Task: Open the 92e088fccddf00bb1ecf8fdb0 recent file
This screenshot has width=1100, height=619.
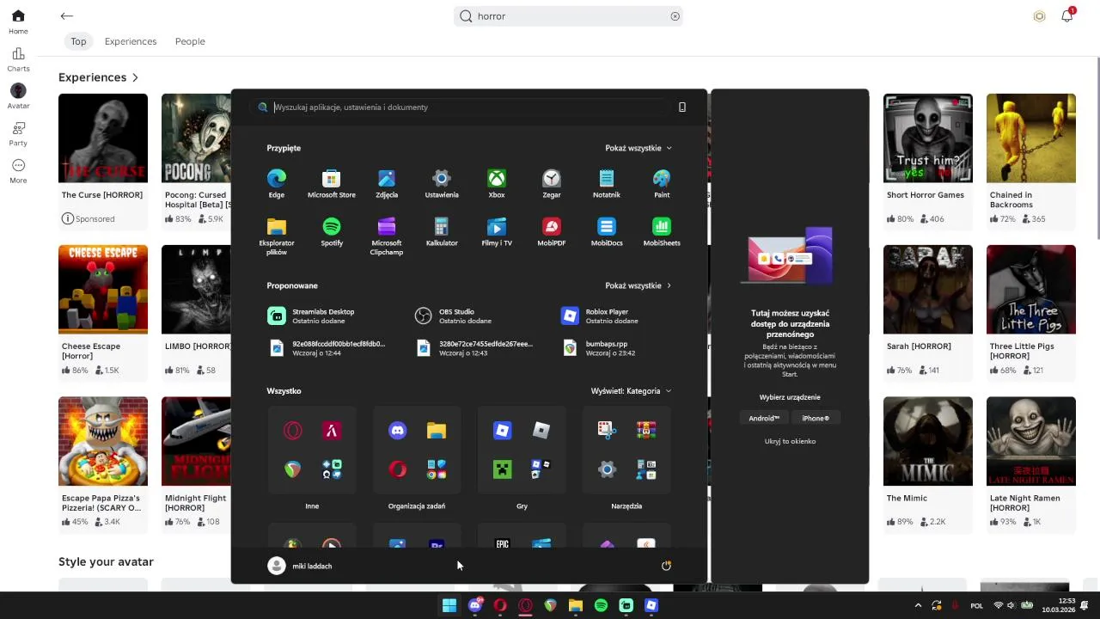Action: [327, 347]
